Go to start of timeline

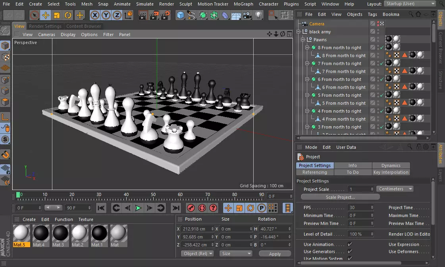coord(101,208)
